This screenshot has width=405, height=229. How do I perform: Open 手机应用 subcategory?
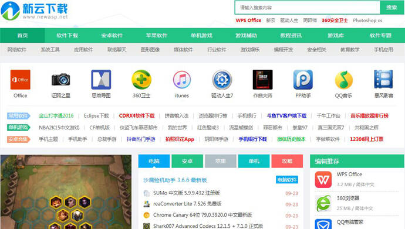click(383, 49)
